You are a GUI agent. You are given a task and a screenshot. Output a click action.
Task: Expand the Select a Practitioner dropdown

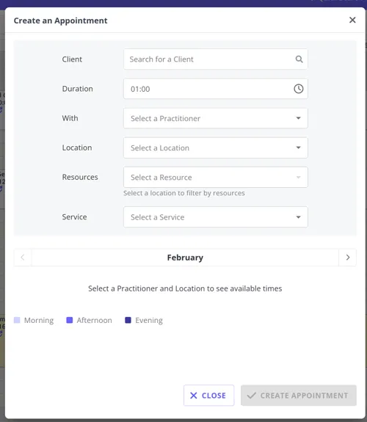(215, 118)
